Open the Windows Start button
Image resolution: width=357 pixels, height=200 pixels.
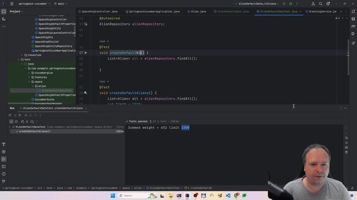pos(113,196)
